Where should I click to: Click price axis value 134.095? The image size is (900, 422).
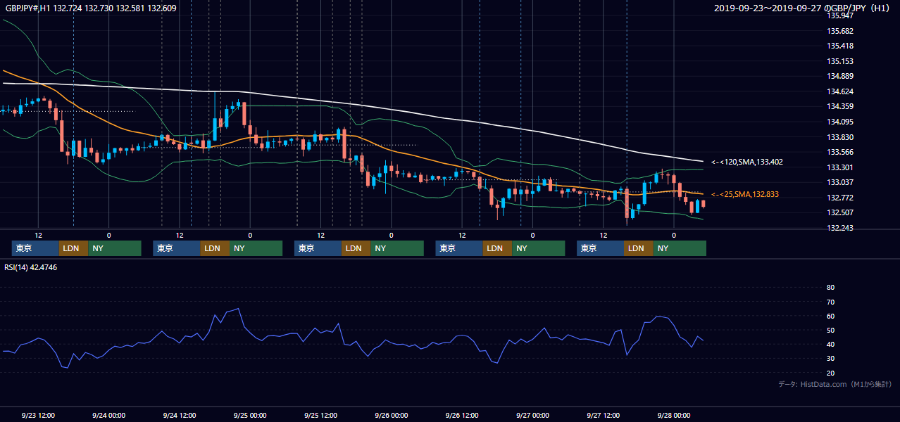tap(839, 122)
